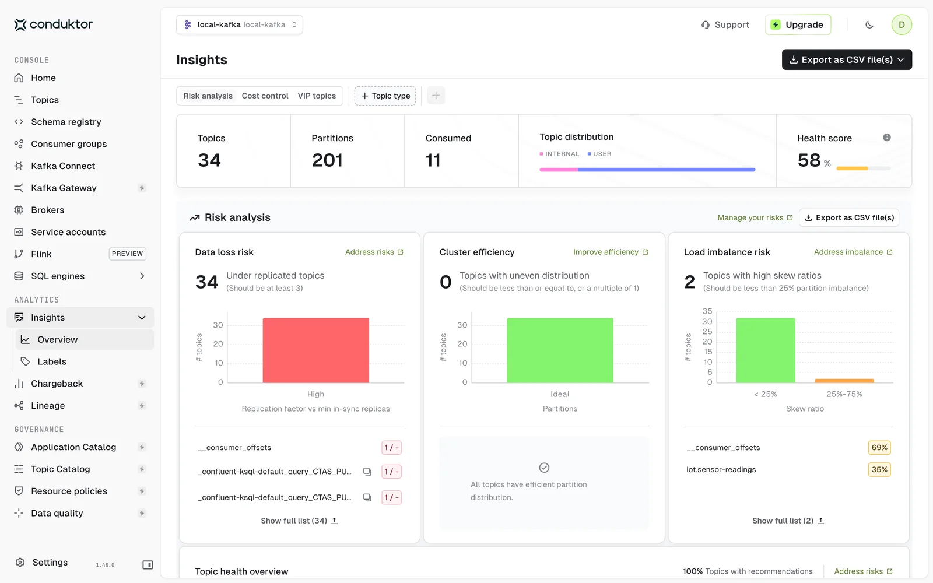Click the plus icon to add a tab
933x583 pixels.
(x=436, y=96)
